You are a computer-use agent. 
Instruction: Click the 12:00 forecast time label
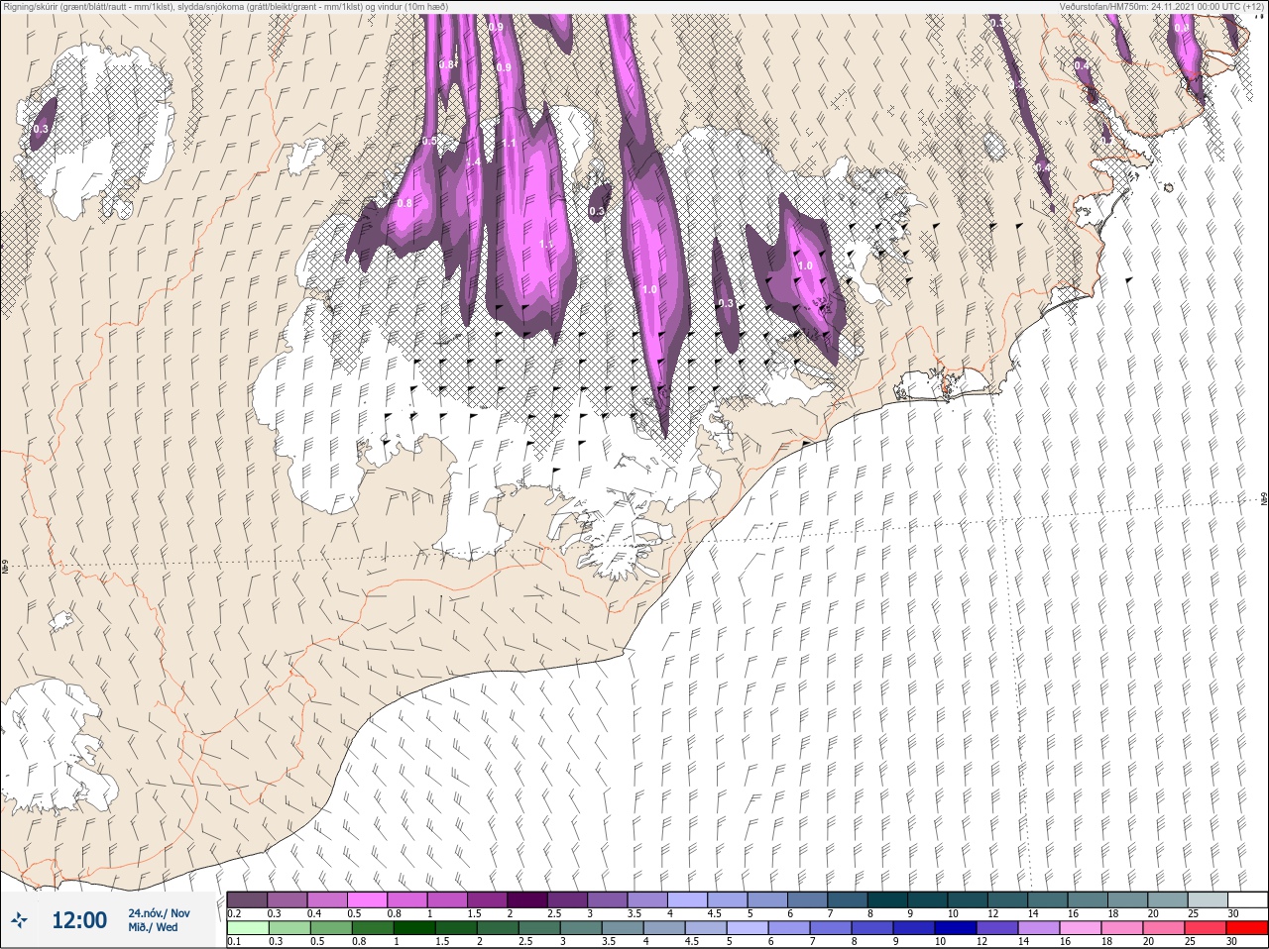pyautogui.click(x=79, y=920)
